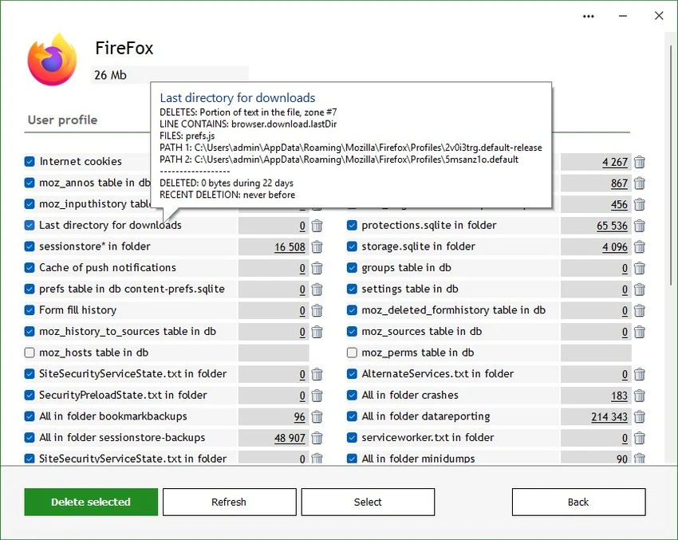
Task: Go Back to the previous screen
Action: [x=578, y=502]
